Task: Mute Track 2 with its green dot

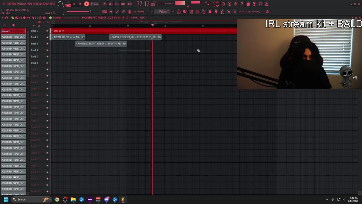Action: click(47, 37)
